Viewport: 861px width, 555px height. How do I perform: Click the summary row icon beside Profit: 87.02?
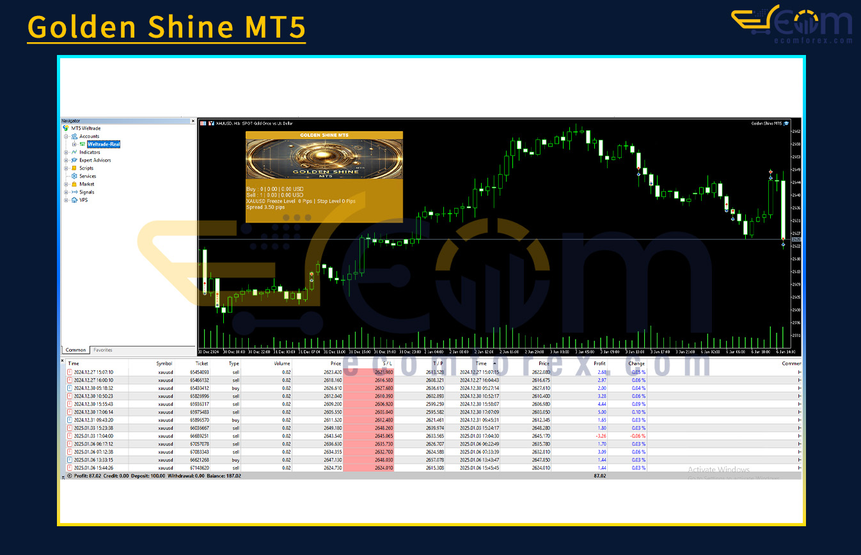click(x=70, y=476)
